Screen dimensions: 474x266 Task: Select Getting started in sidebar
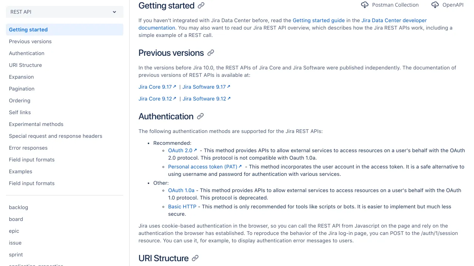64,30
